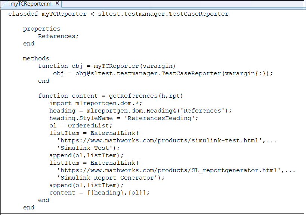The width and height of the screenshot is (306, 215).
Task: Select the methods keyword
Action: click(x=36, y=59)
